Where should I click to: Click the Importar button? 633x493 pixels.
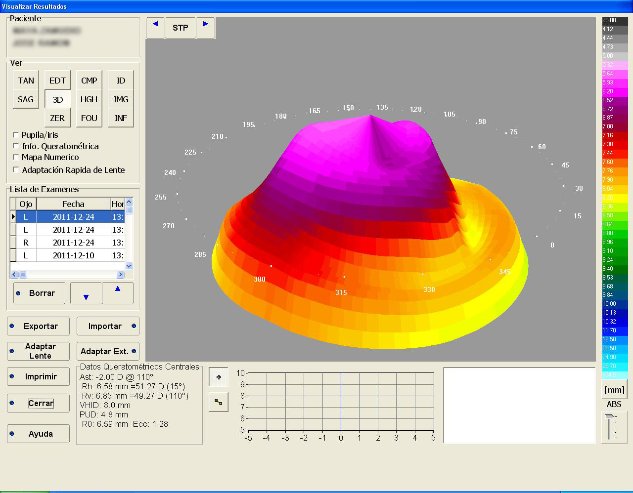click(108, 326)
